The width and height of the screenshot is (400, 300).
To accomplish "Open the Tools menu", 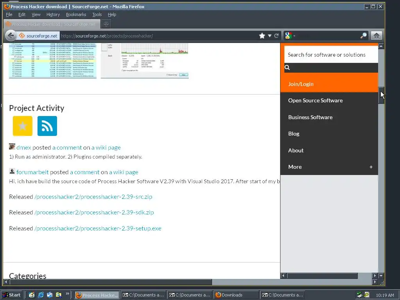I will point(97,14).
